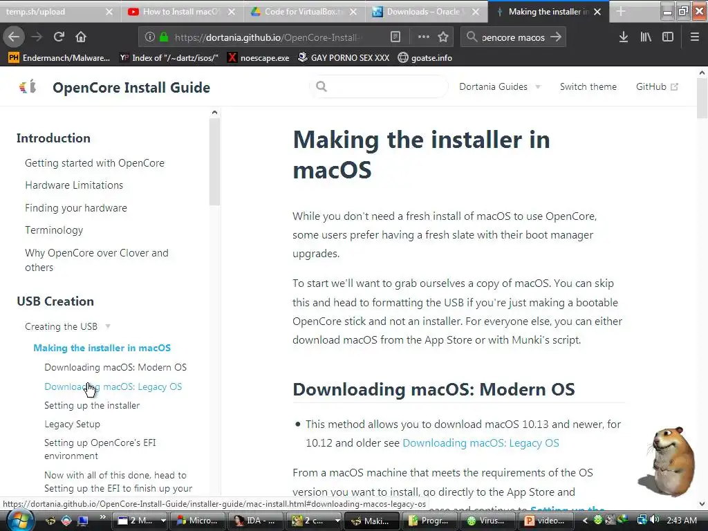
Task: Open a new browser tab
Action: point(621,12)
